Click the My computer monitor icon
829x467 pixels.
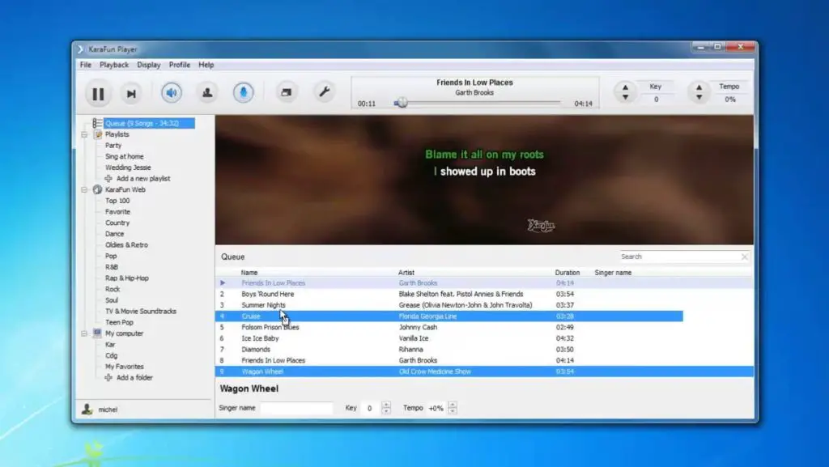coord(97,333)
